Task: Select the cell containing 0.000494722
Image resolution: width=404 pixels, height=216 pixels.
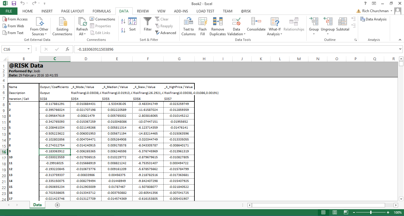Action: (x=179, y=164)
